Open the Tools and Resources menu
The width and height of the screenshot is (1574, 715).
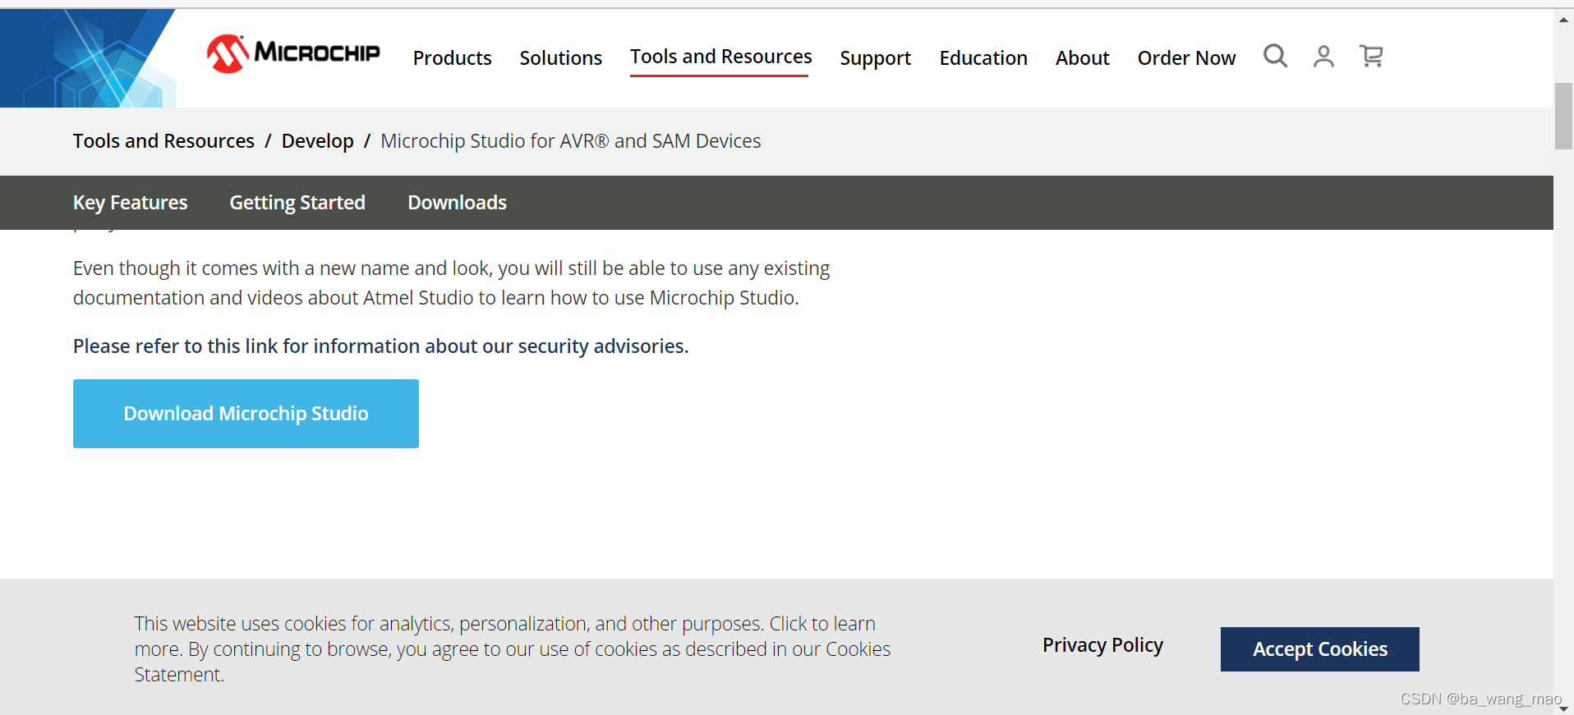pos(720,57)
